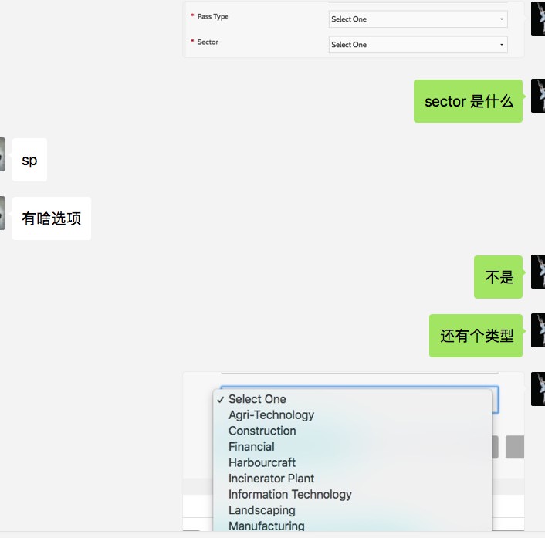Choose "Harbourcraft" from the list
The width and height of the screenshot is (545, 538).
coord(262,462)
